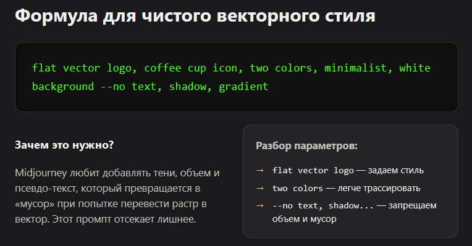Click the paragraph beginning "Midjourney любит добавлять тени"
This screenshot has width=472, height=246.
(117, 196)
